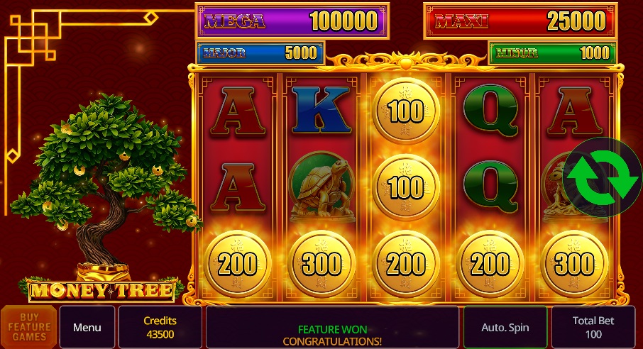Change the Total Bet amount
643x349 pixels.
tap(593, 327)
